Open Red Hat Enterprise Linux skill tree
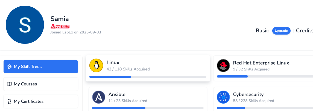 click(x=261, y=63)
